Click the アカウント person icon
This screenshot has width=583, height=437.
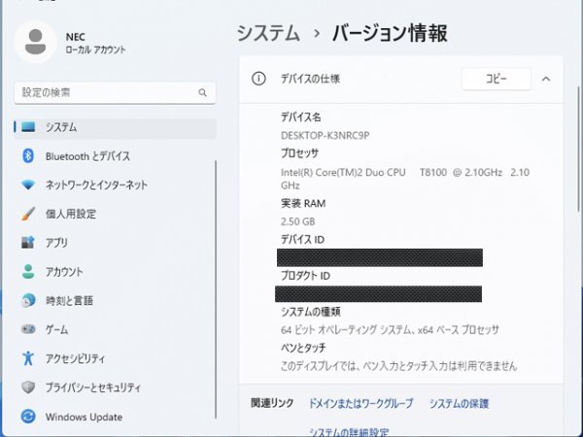click(28, 272)
